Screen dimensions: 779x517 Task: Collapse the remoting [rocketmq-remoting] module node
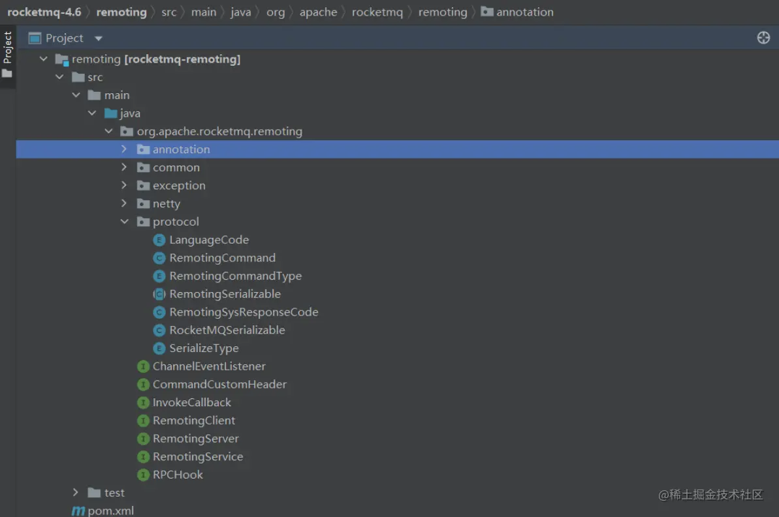[x=44, y=59]
